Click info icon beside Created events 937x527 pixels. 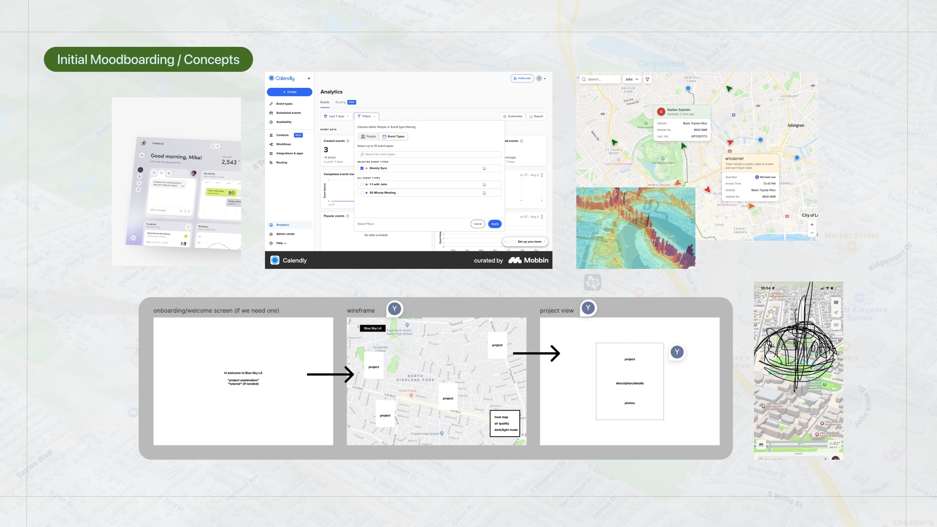coord(348,141)
